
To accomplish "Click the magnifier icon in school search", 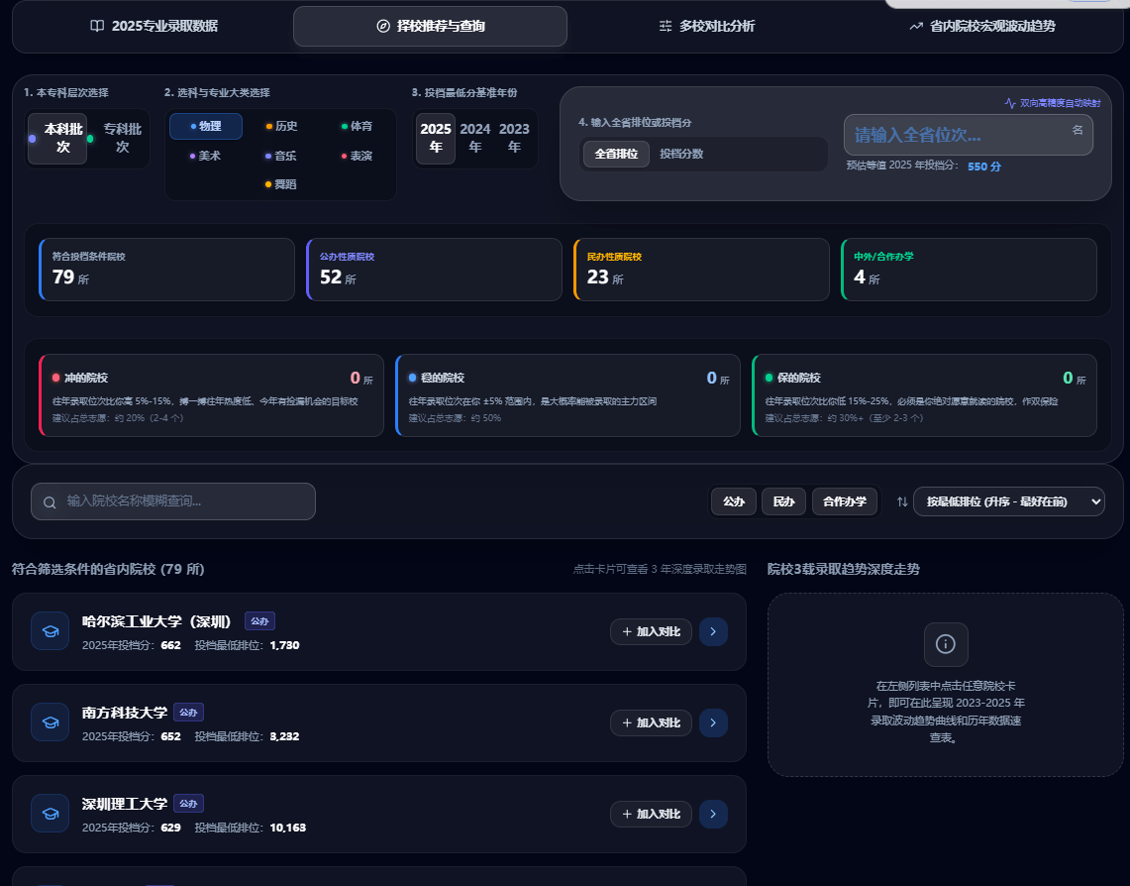I will (50, 502).
